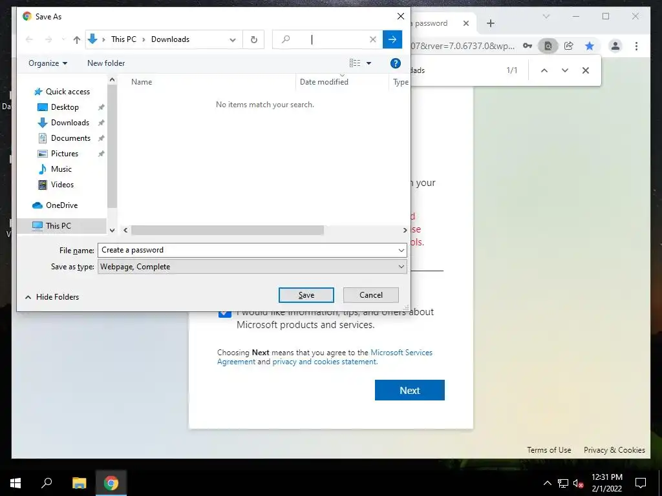Open Privacy & Cookies footer link
Image resolution: width=662 pixels, height=496 pixels.
(614, 450)
